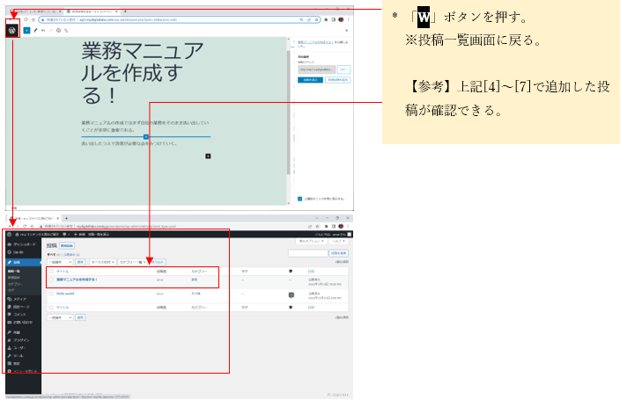Open メディア in the admin sidebar
627x400 pixels.
[19, 299]
